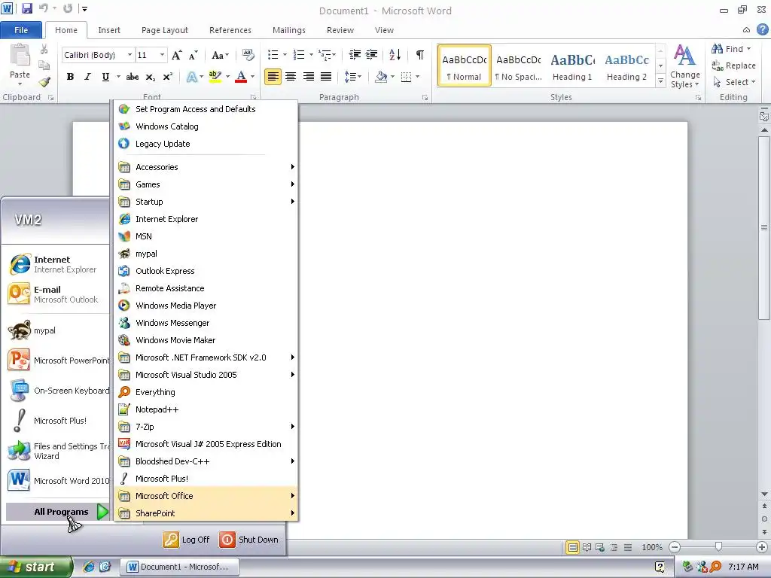
Task: Toggle Justify alignment
Action: 325,77
